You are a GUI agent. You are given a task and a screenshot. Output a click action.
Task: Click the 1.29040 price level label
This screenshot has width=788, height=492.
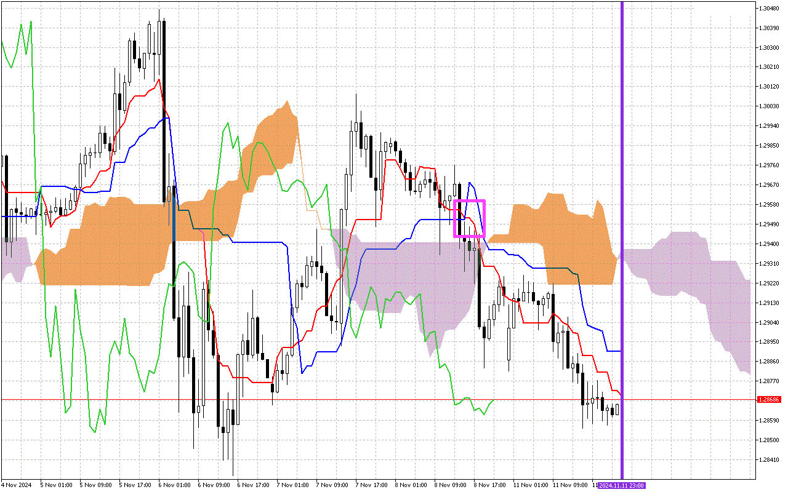(x=768, y=323)
